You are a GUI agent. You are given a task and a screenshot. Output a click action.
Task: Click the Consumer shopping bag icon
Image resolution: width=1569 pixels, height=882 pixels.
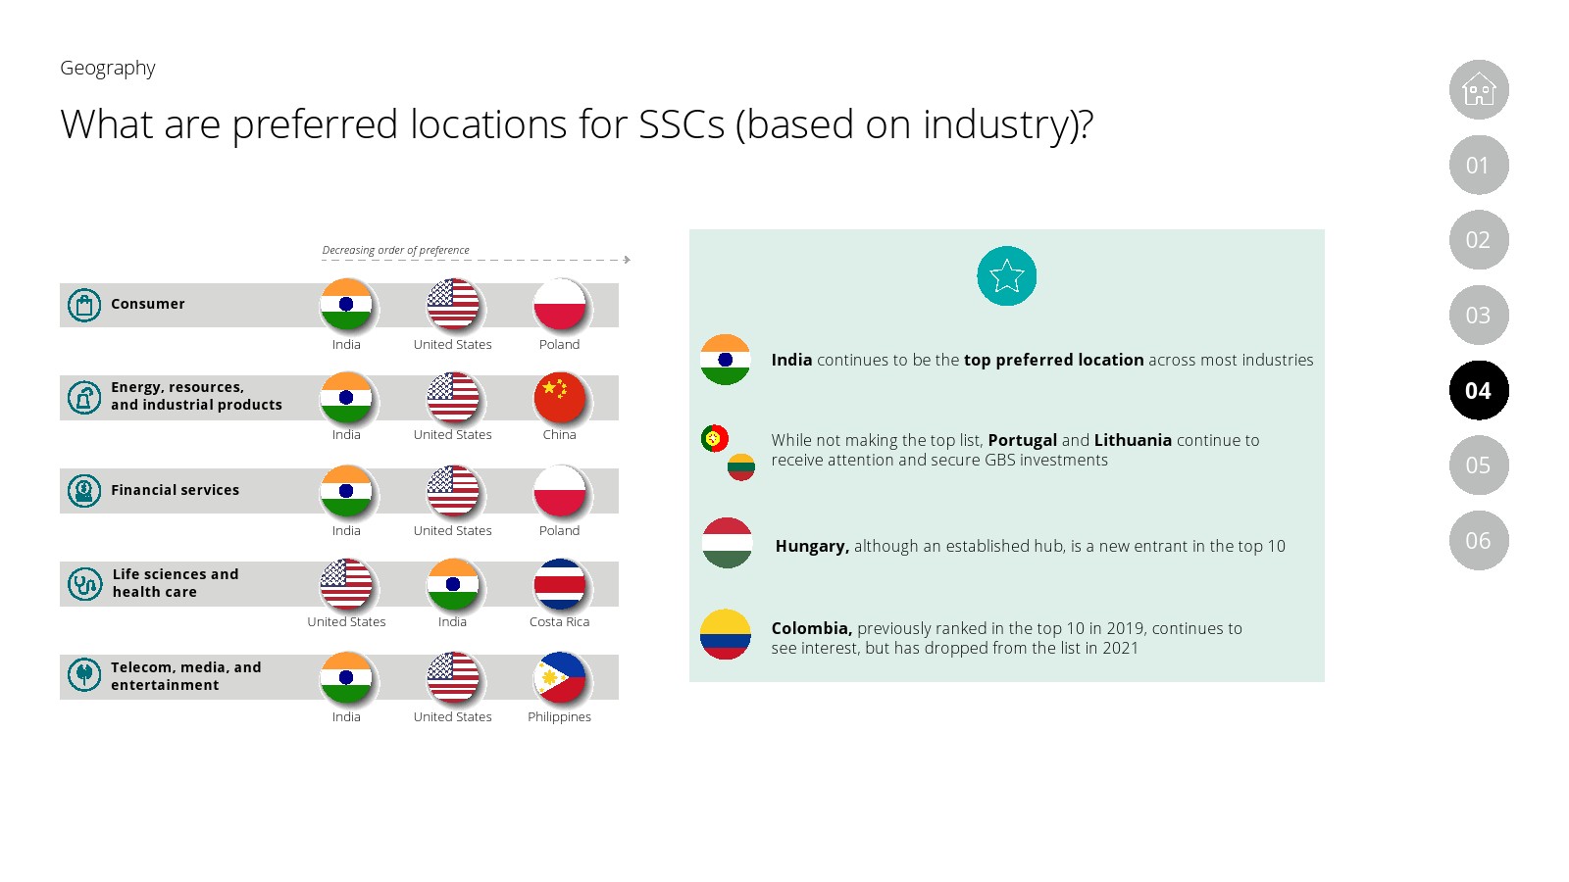point(84,305)
